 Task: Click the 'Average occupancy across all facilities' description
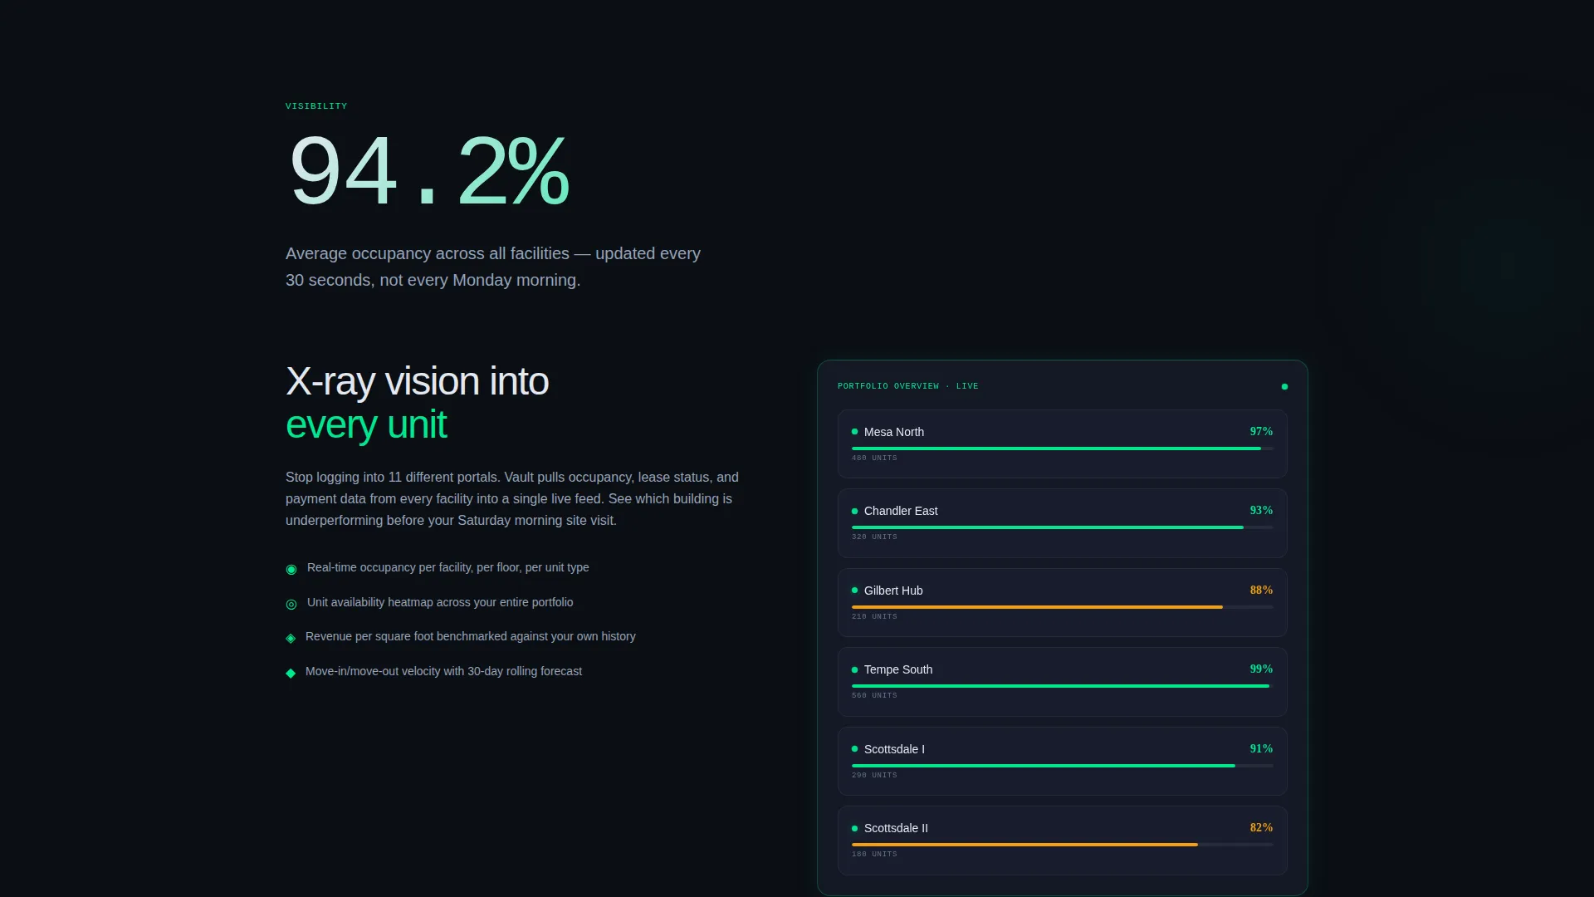click(493, 267)
